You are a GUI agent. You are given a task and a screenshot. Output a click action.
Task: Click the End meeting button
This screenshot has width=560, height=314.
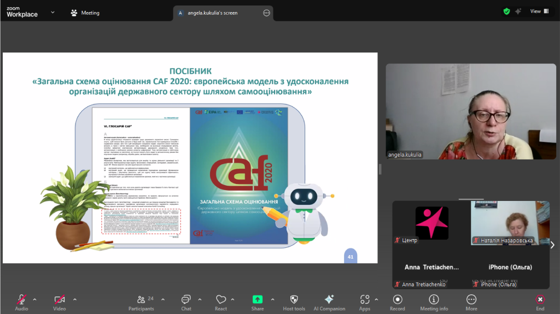click(x=540, y=300)
